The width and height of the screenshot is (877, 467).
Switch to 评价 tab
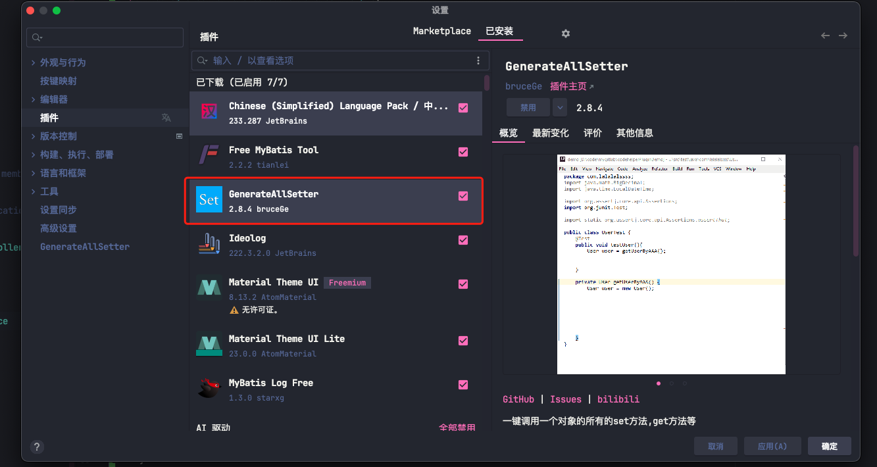[593, 133]
